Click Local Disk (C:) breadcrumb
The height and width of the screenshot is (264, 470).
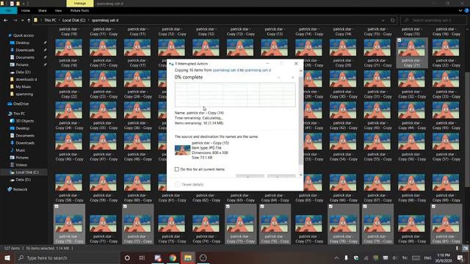coord(73,21)
